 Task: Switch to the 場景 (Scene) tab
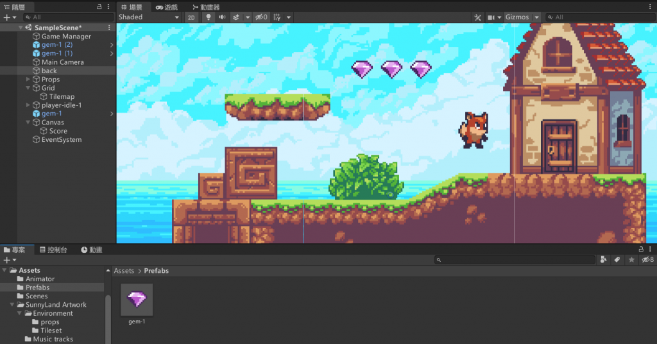132,7
